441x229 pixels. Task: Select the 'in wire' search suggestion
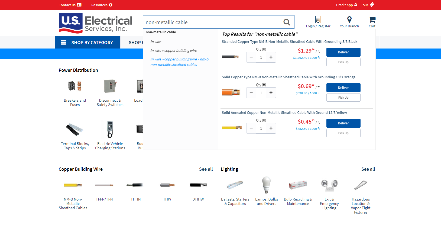tap(156, 42)
